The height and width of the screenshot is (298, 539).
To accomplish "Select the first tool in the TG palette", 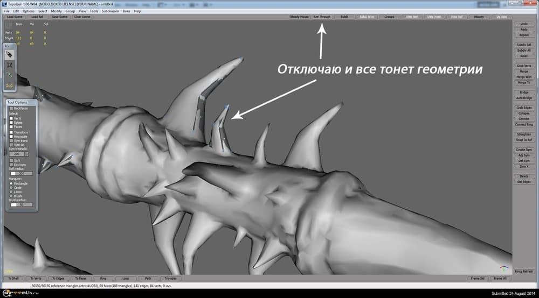I will (x=9, y=54).
